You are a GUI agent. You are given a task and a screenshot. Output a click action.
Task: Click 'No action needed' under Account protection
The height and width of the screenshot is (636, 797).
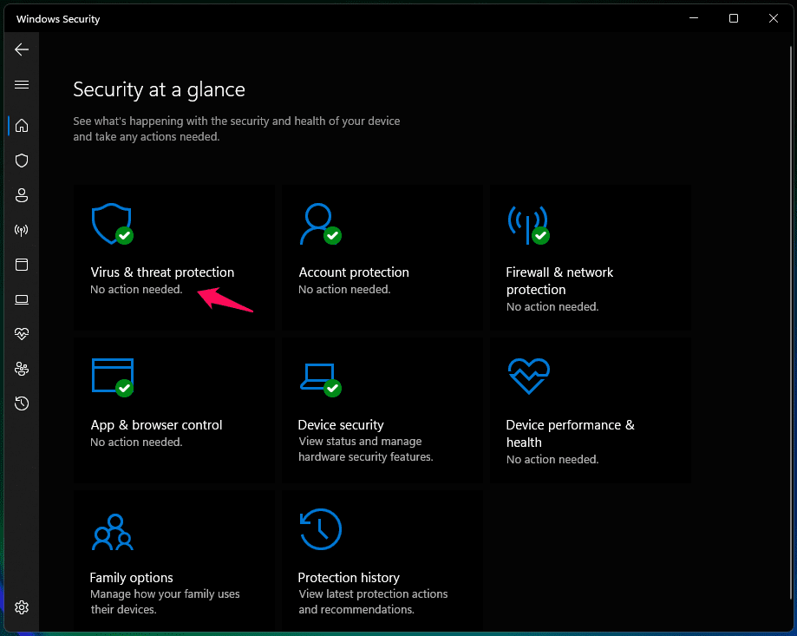344,290
